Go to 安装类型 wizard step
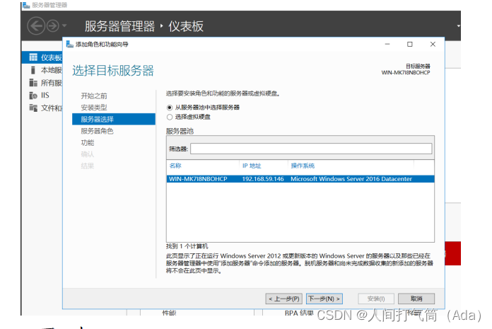Screen dimensions: 492x329 [x=94, y=107]
